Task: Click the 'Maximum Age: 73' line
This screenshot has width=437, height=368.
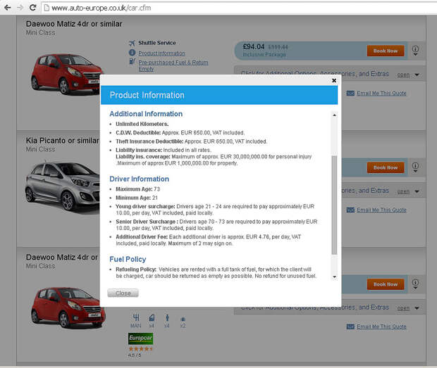Action: pos(138,189)
